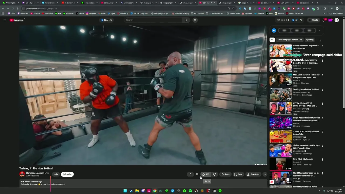Screen dimensions: 345x194
Task: Click the Join button
Action: pyautogui.click(x=56, y=174)
